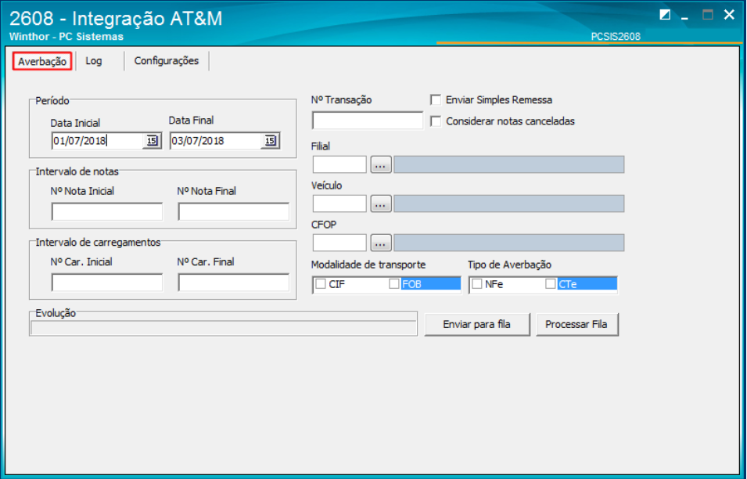Image resolution: width=747 pixels, height=479 pixels.
Task: Tick the FOB transport modality checkbox
Action: (394, 284)
